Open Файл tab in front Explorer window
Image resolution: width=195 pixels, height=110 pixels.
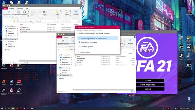click(x=59, y=37)
